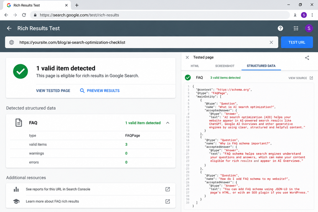Click the TEST URL button
Screen dimensions: 318x212
tap(297, 42)
